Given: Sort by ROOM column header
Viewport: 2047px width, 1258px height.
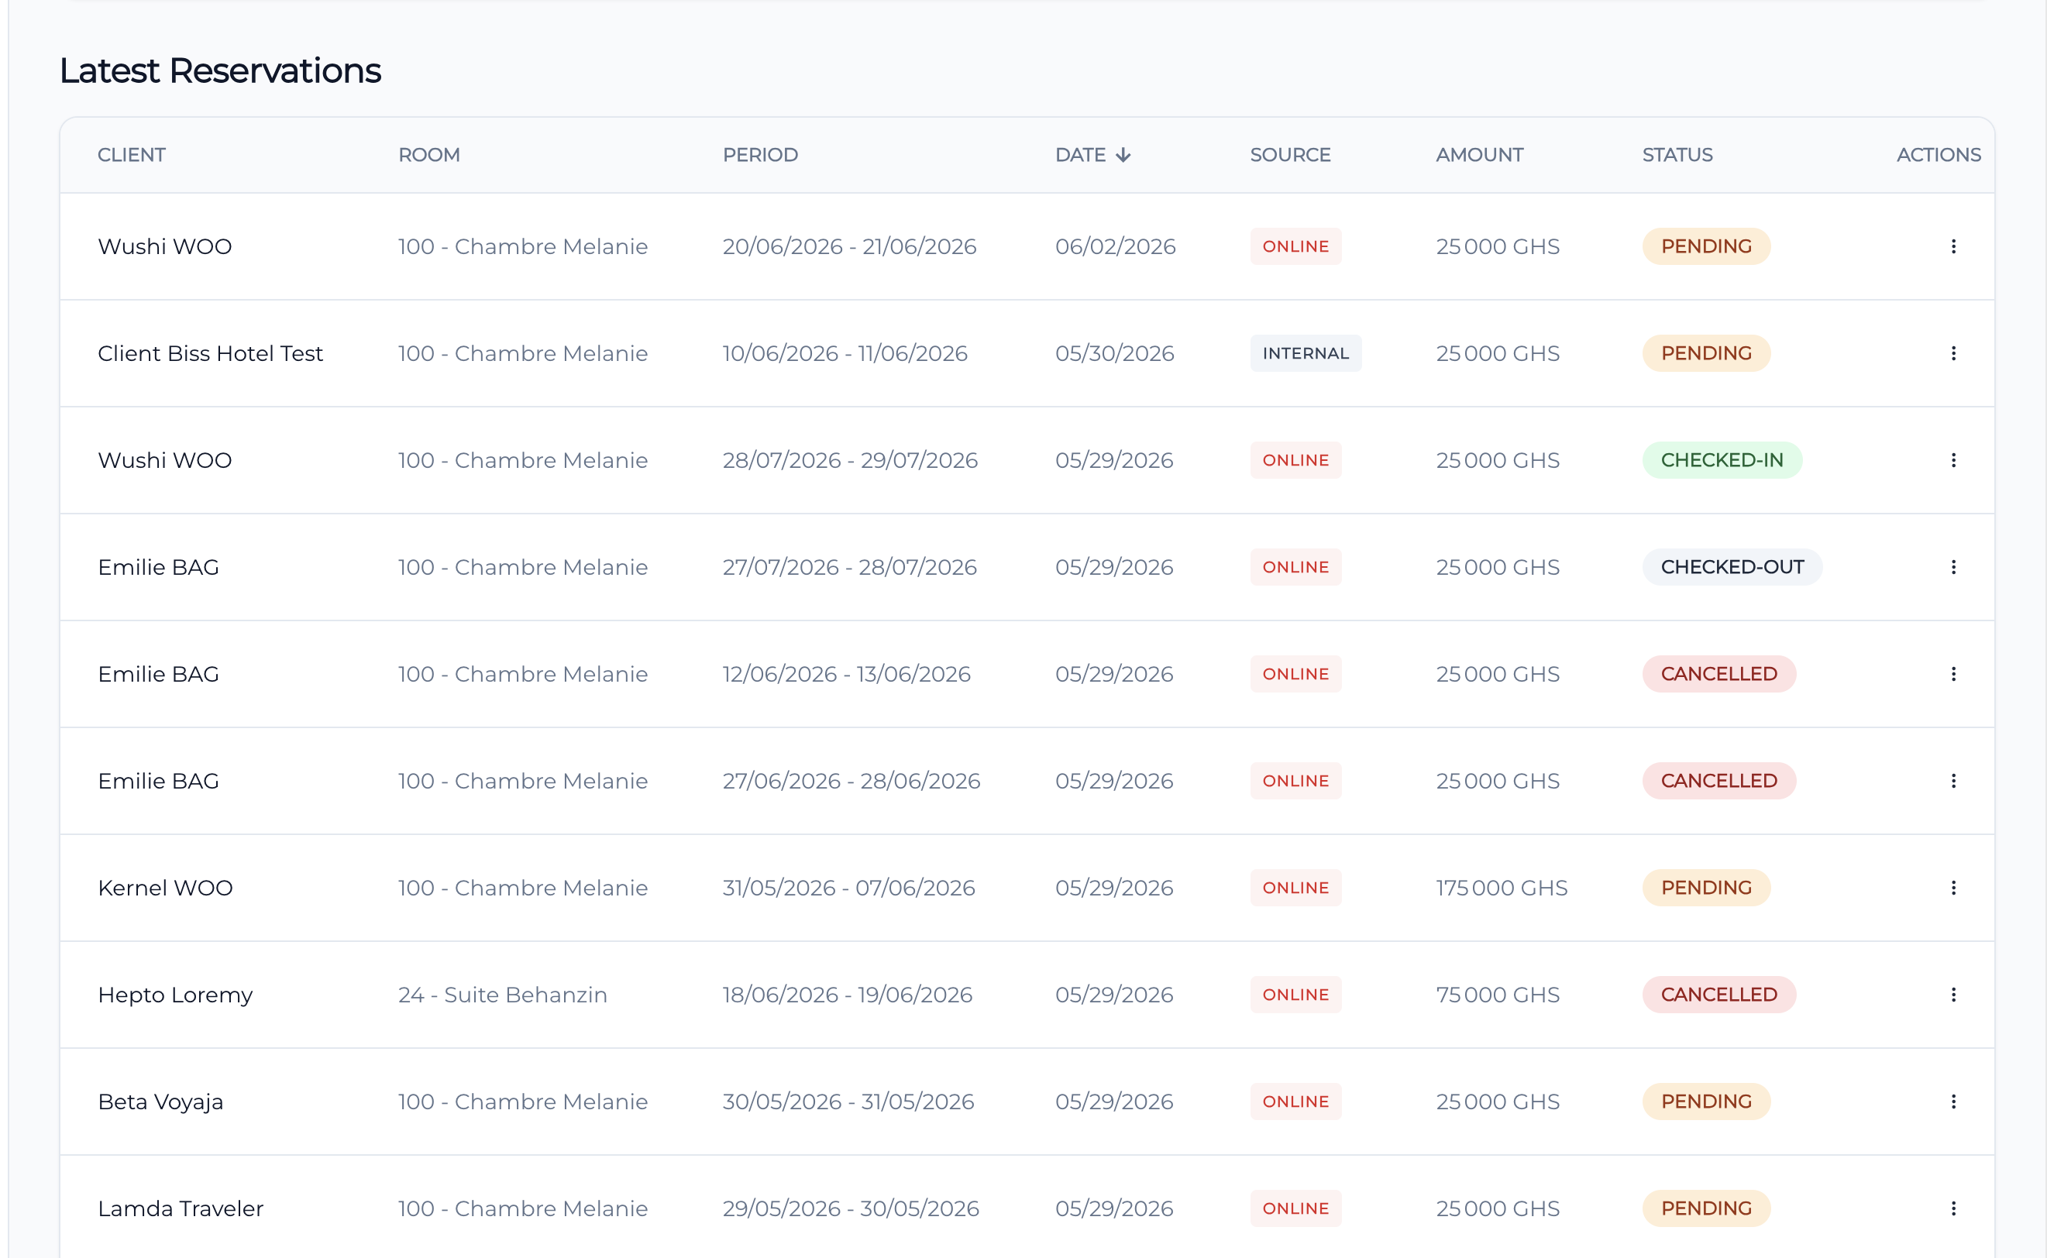Looking at the screenshot, I should click(428, 155).
